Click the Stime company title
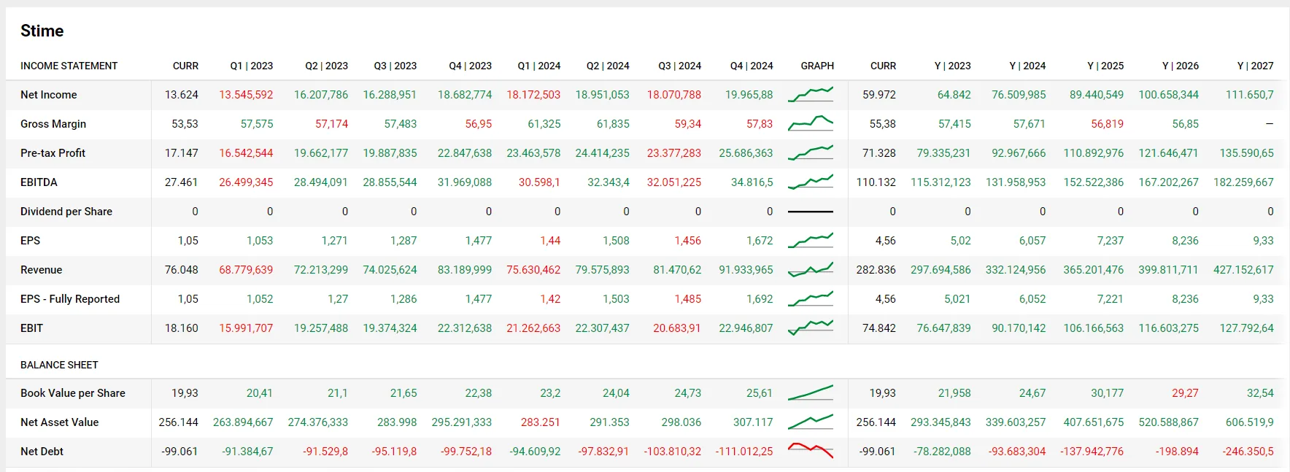 click(x=42, y=31)
